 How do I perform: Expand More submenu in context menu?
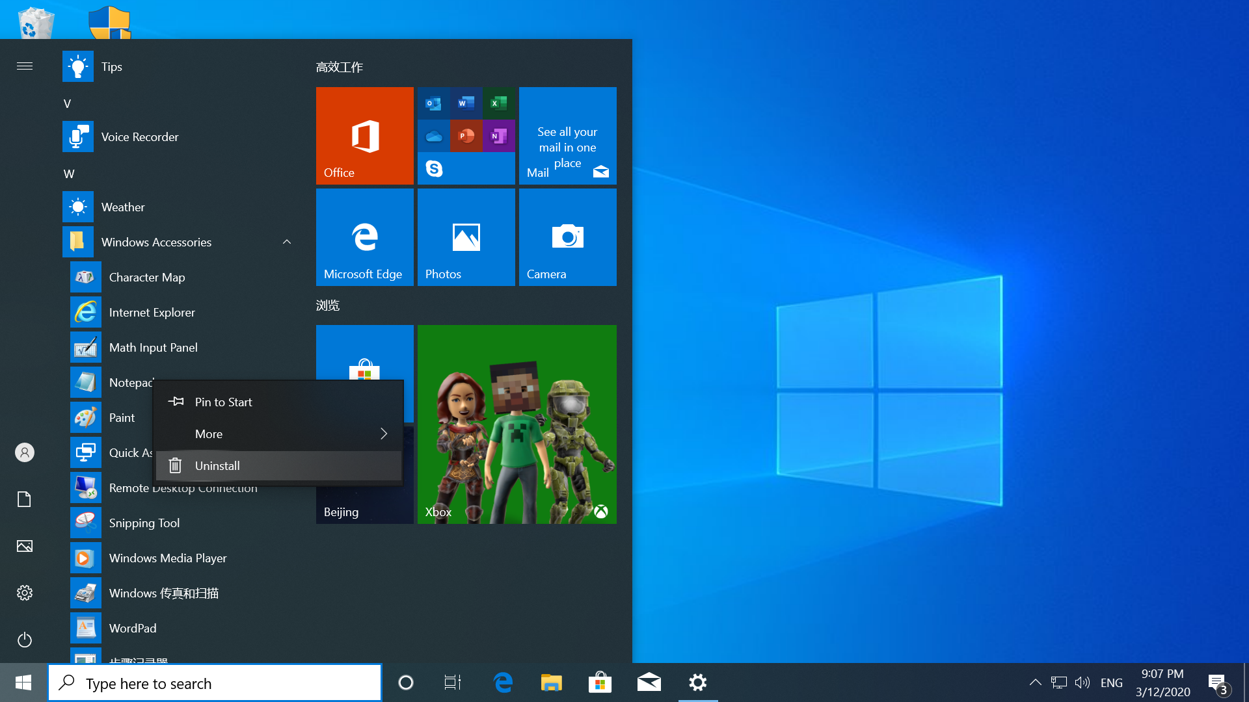coord(278,434)
